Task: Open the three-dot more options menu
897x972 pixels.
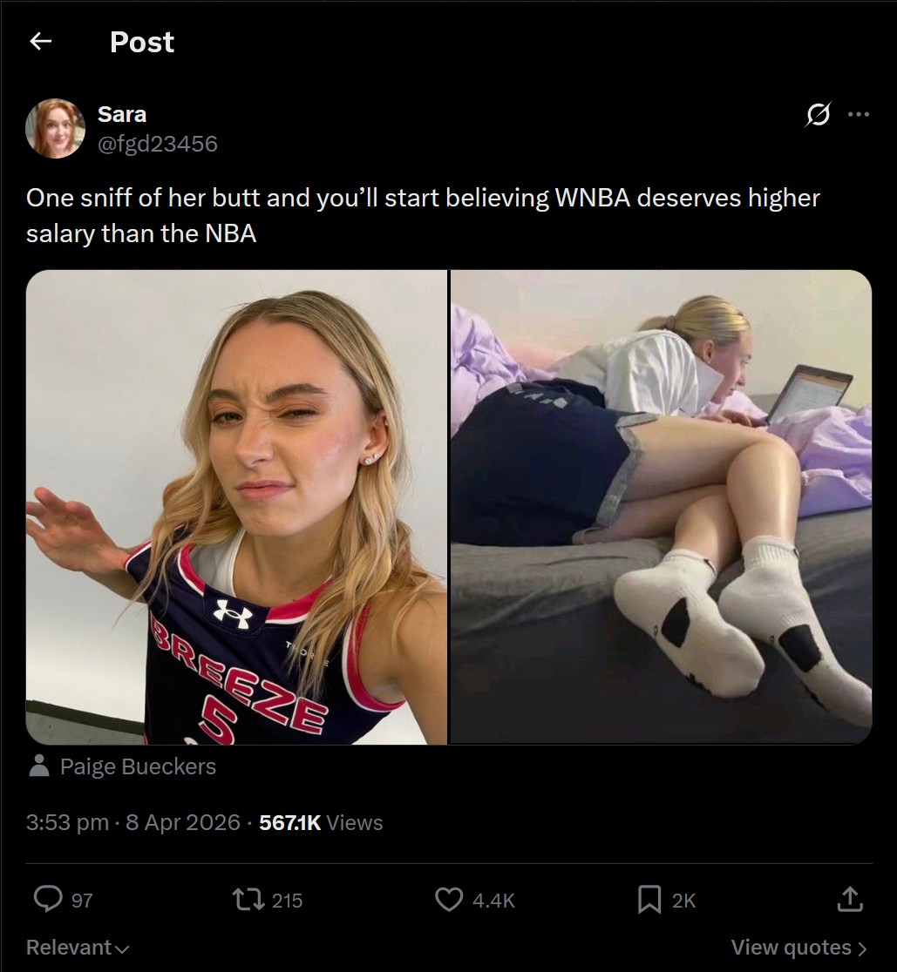Action: (x=859, y=114)
